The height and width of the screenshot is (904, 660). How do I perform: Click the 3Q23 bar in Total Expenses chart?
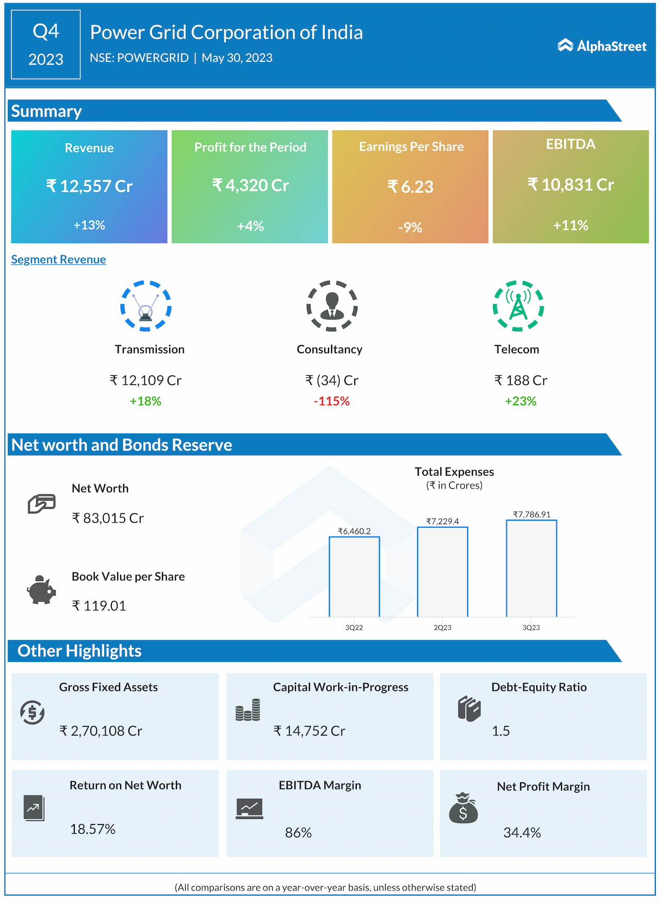click(x=531, y=569)
